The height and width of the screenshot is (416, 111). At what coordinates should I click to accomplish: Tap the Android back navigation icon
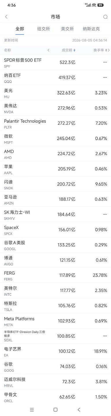(79, 409)
